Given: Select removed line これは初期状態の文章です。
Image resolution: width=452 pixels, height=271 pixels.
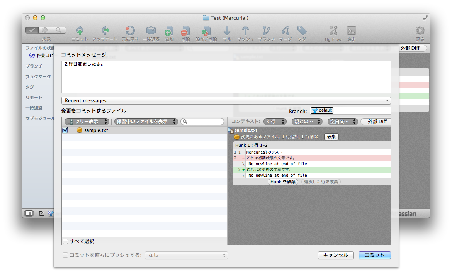Looking at the screenshot, I should [x=312, y=158].
